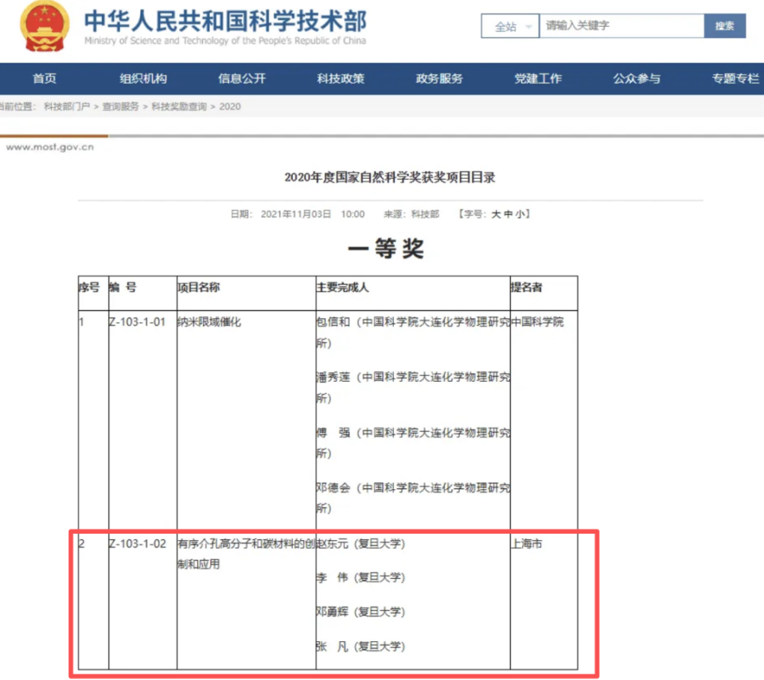This screenshot has height=680, width=764.
Task: Open the 首页 navigation menu item
Action: pos(45,79)
